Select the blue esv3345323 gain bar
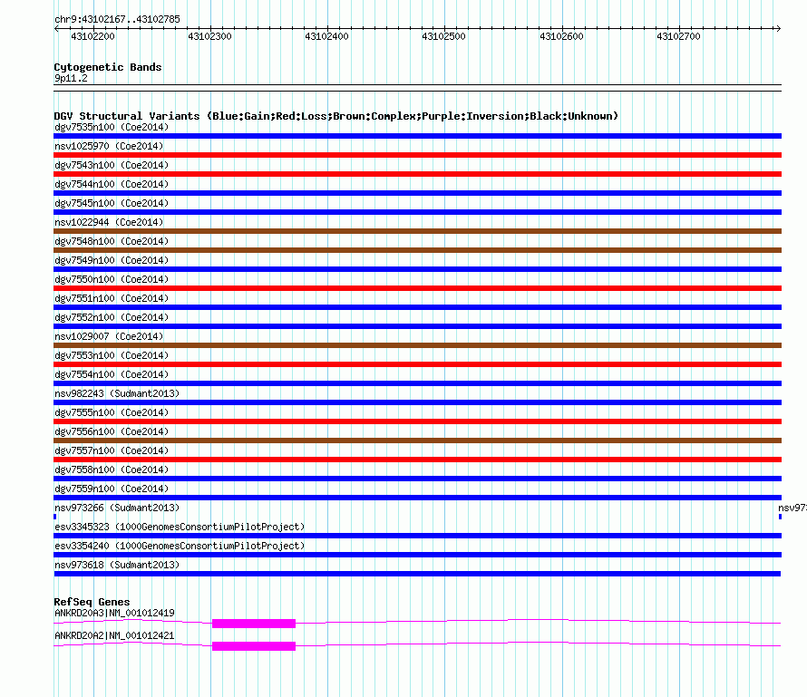Screen dimensions: 807x697 tap(417, 536)
